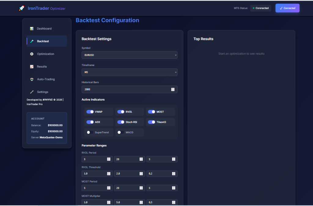This screenshot has height=206, width=313.
Task: Click the IronTrader rocket logo icon
Action: 21,8
